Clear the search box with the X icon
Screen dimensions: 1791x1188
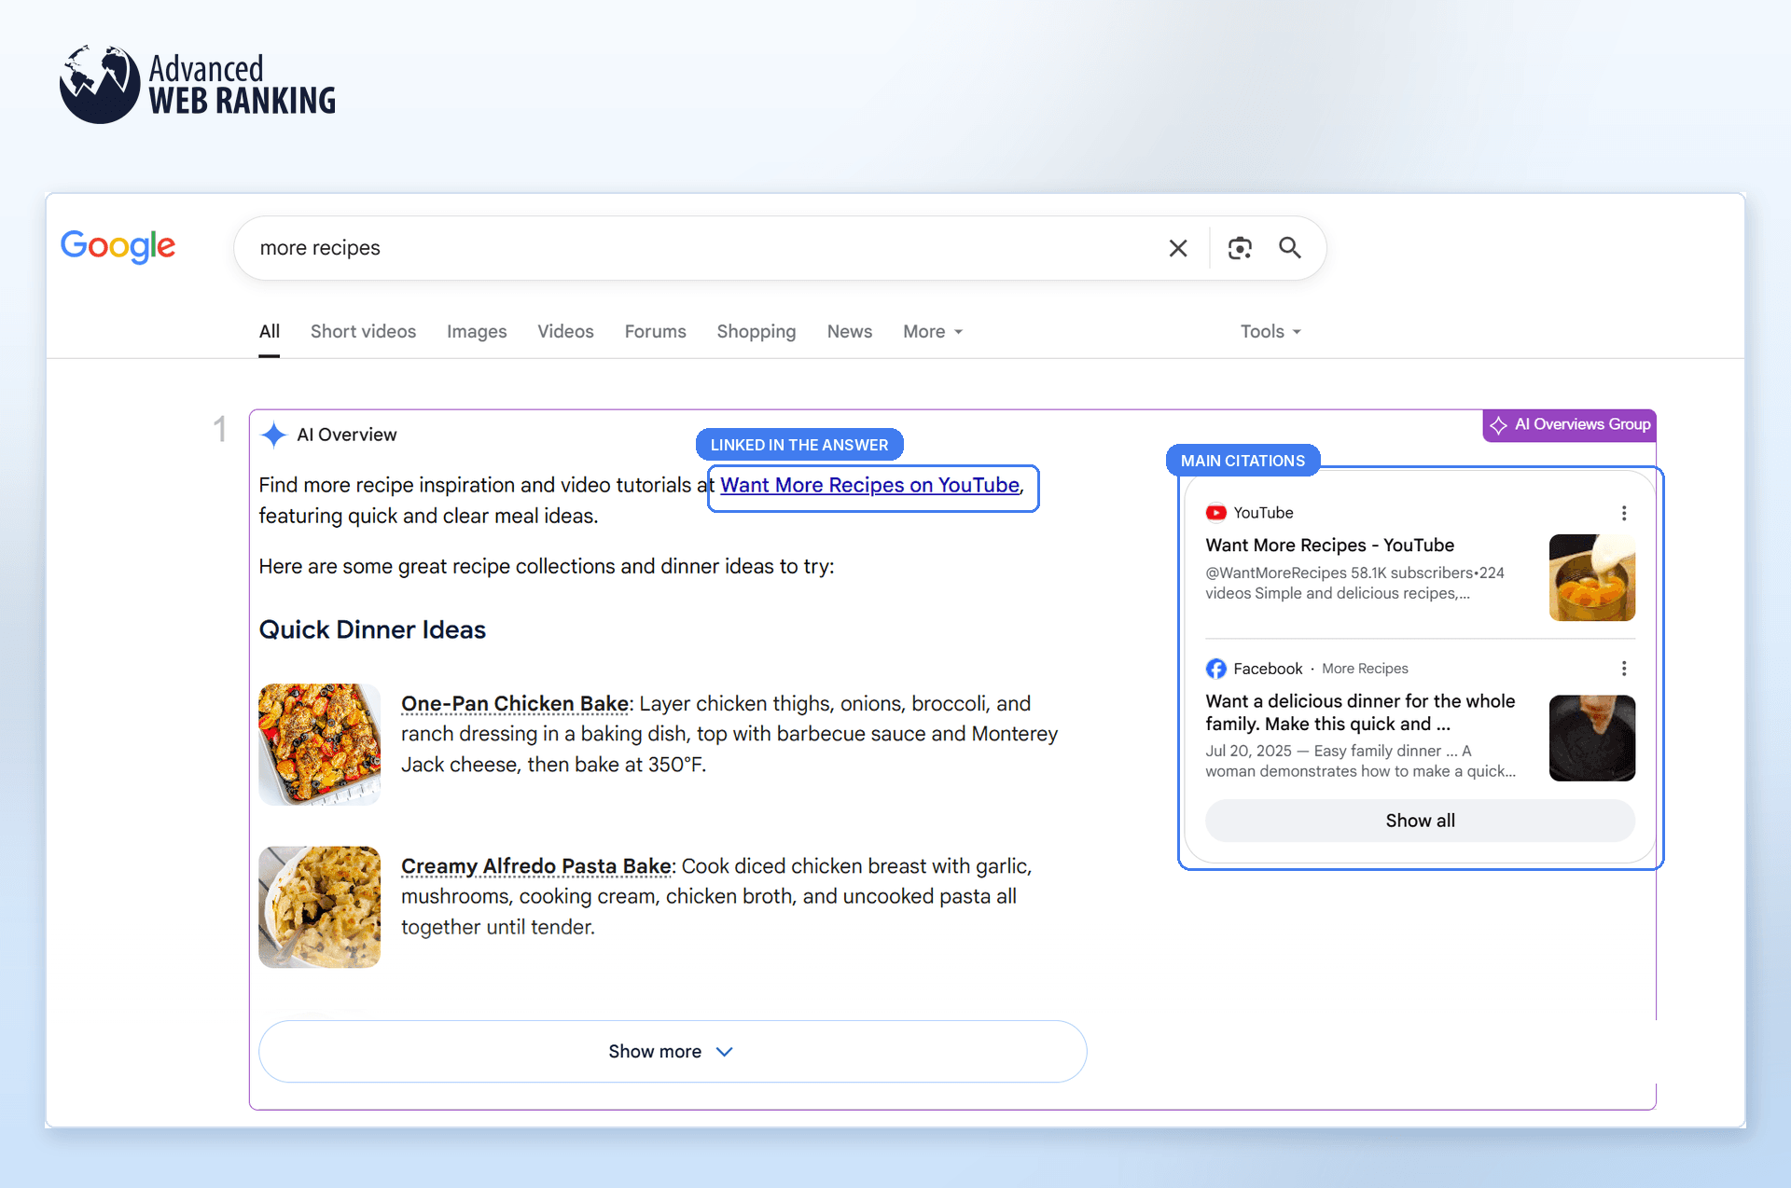(x=1178, y=248)
